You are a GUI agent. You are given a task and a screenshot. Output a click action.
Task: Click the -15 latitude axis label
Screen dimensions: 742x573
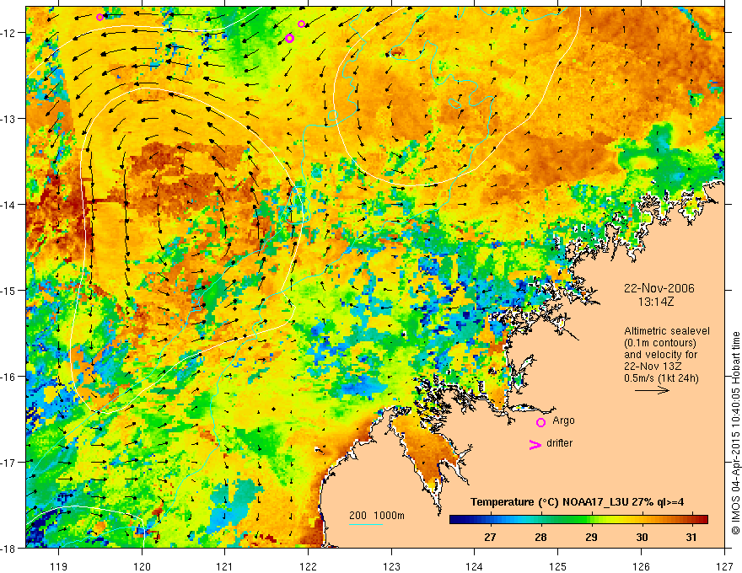[9, 291]
